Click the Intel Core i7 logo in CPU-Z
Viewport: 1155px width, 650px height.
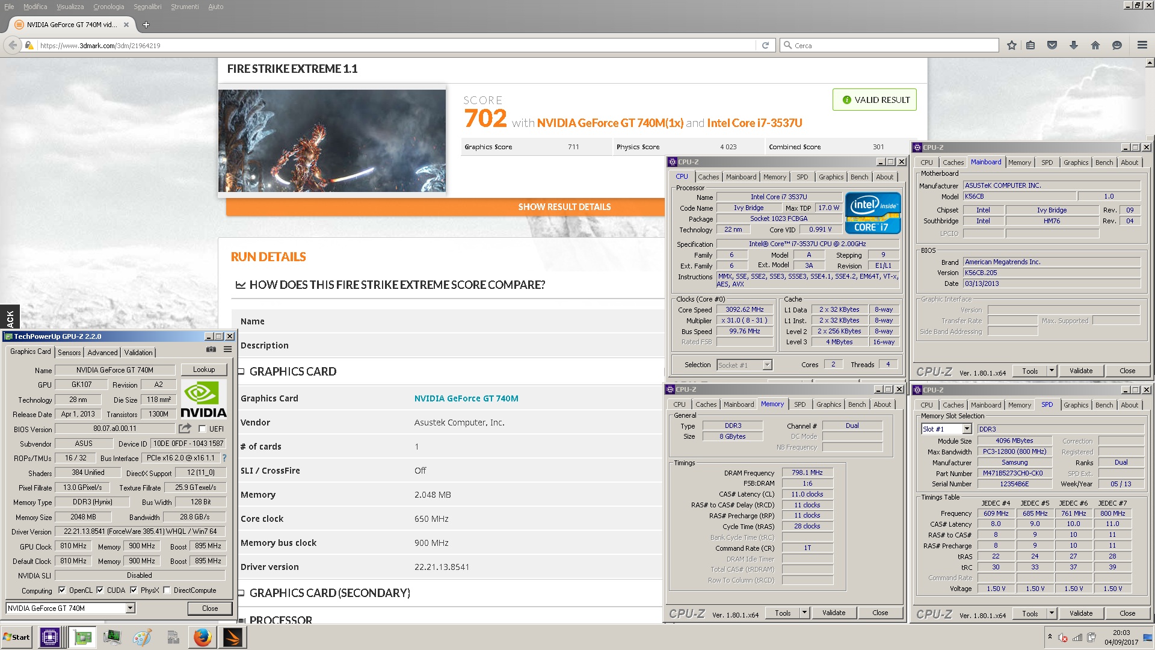pos(873,212)
